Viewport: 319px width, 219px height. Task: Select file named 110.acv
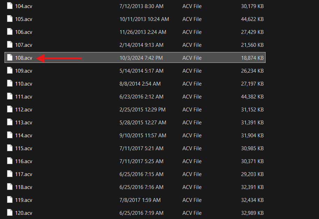(23, 84)
